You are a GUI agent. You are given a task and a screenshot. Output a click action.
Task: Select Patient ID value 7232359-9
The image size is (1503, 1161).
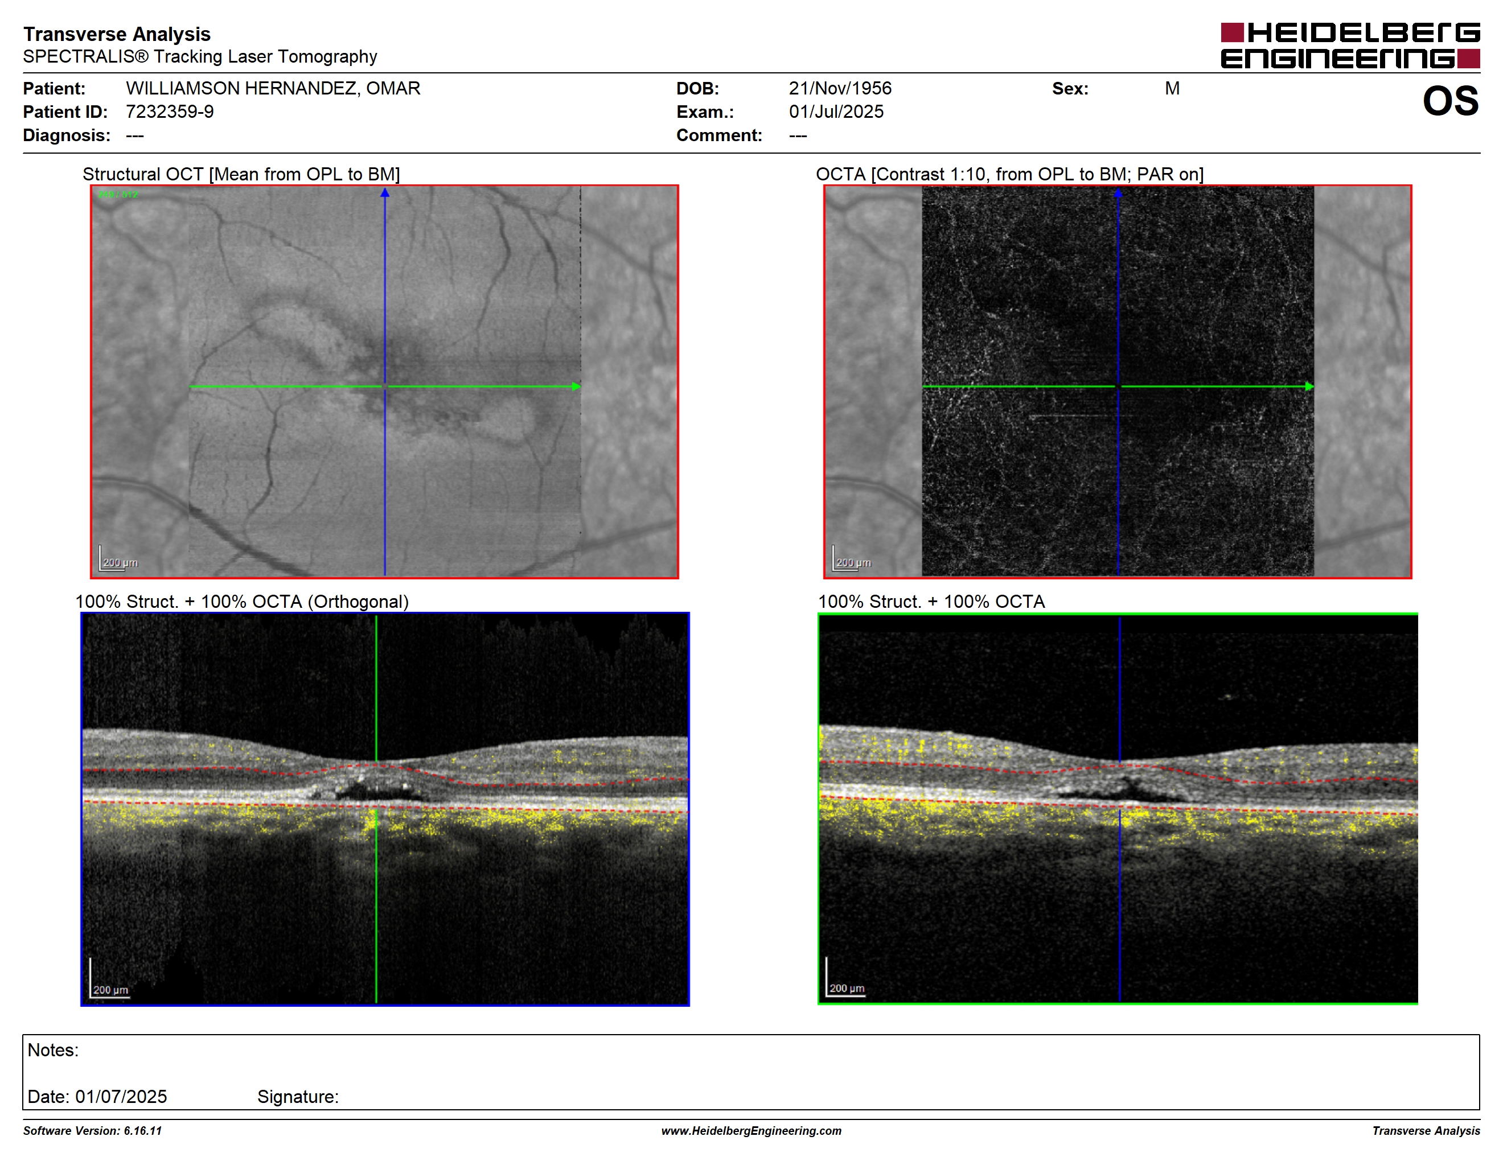(170, 112)
